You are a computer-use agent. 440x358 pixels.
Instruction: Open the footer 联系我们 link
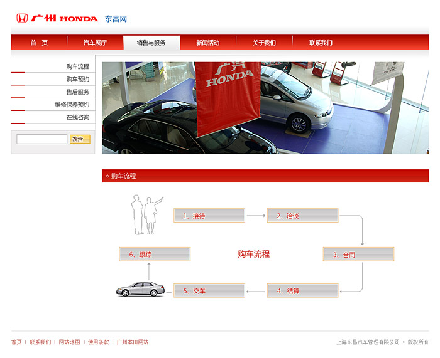pyautogui.click(x=40, y=342)
